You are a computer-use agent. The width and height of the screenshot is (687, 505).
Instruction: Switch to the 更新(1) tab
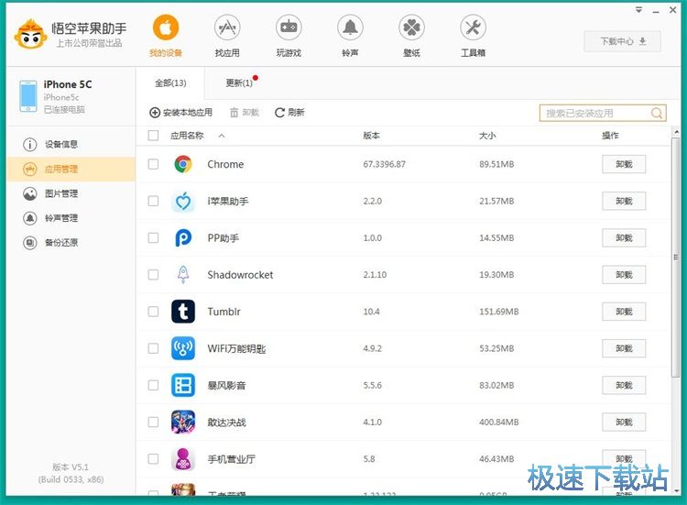(239, 82)
